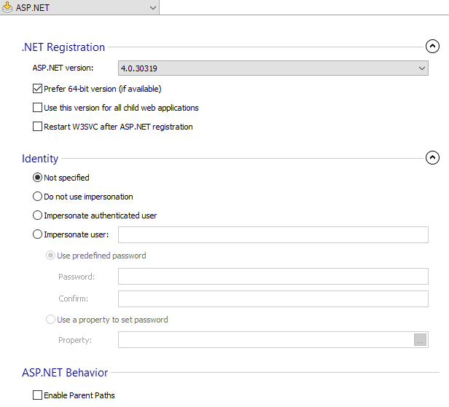Click the Property input field
449x407 pixels.
(266, 340)
